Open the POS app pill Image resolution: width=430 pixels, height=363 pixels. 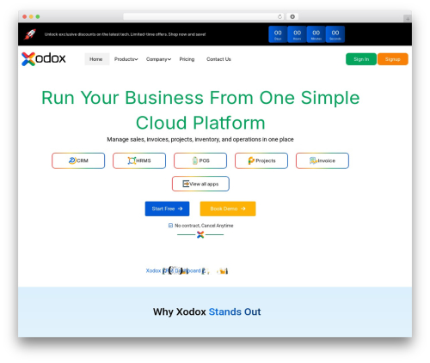[x=200, y=160]
